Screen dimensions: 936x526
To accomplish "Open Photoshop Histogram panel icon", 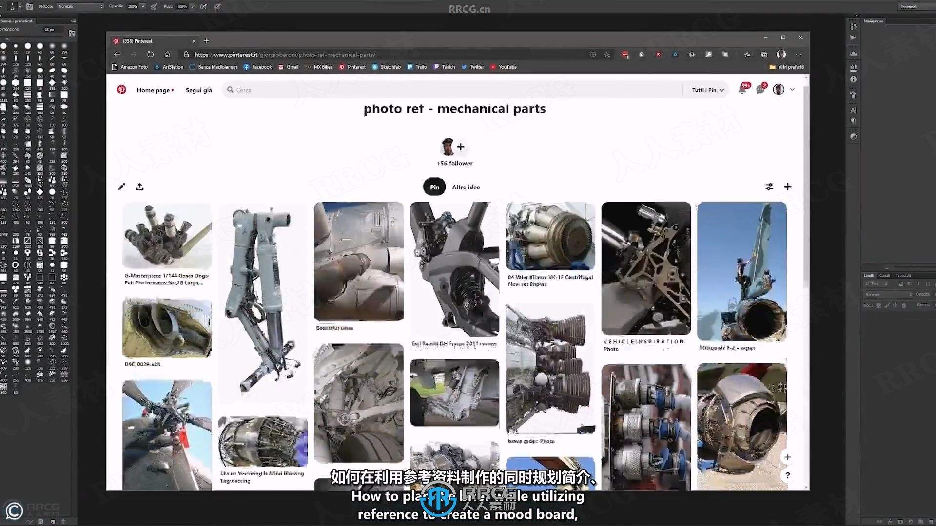I will (853, 54).
